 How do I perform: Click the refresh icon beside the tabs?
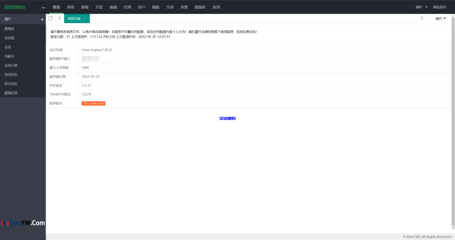(50, 18)
